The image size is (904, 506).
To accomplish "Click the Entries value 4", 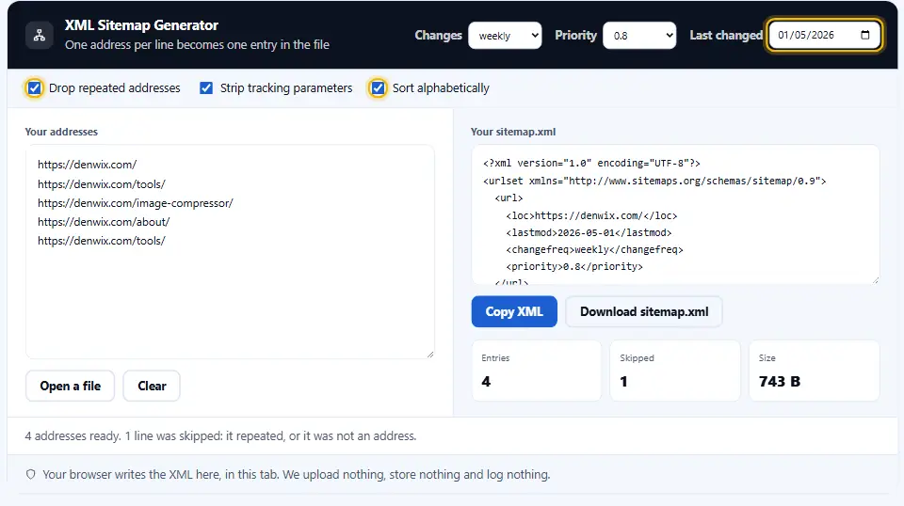I will tap(486, 382).
